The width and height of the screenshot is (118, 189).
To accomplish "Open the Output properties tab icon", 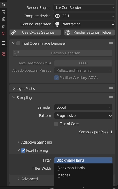I will 4,12.
